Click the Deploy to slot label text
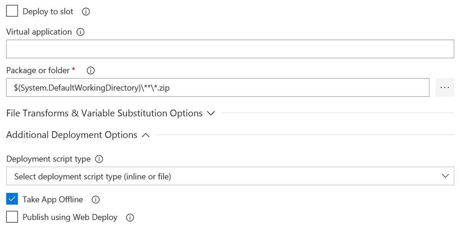This screenshot has width=464, height=230. (48, 12)
